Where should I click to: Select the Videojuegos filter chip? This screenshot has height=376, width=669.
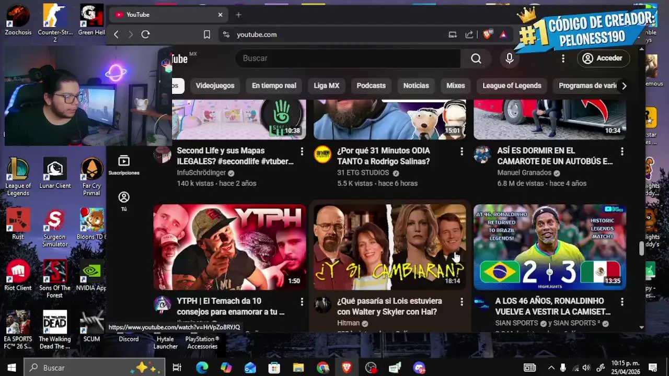215,86
